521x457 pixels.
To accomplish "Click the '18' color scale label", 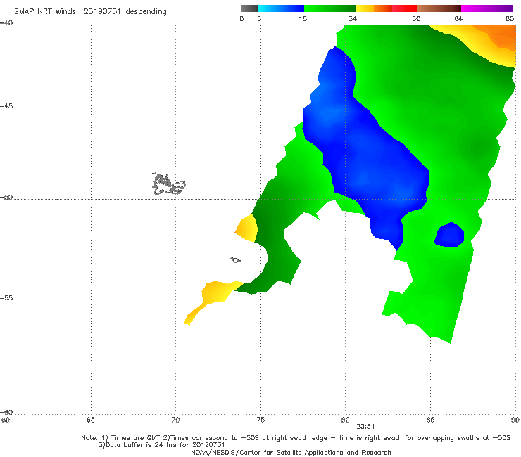I will tap(303, 18).
